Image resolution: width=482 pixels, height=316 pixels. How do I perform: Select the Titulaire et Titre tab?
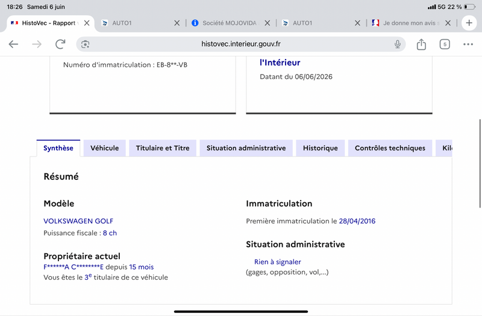coord(163,148)
